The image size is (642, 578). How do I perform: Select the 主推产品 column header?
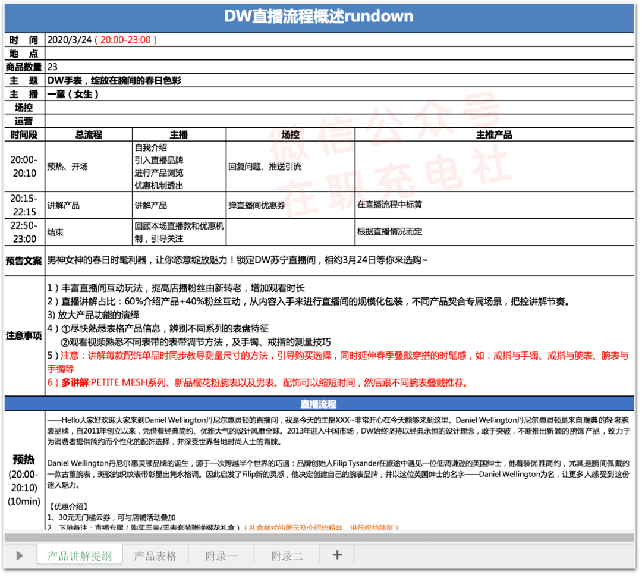(494, 134)
